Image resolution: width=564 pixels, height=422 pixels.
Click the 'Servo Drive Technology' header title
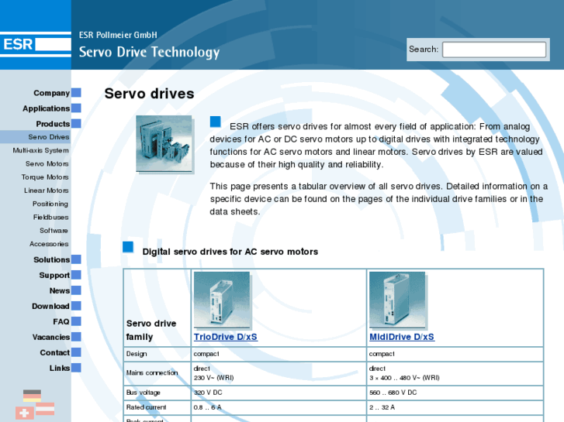tap(149, 52)
